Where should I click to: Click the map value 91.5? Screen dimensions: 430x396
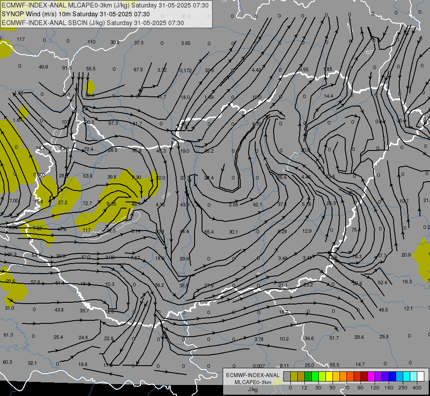(67, 68)
